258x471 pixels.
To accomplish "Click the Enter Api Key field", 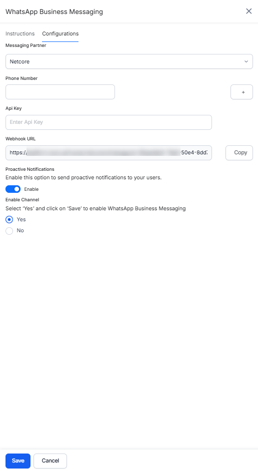I will (108, 122).
